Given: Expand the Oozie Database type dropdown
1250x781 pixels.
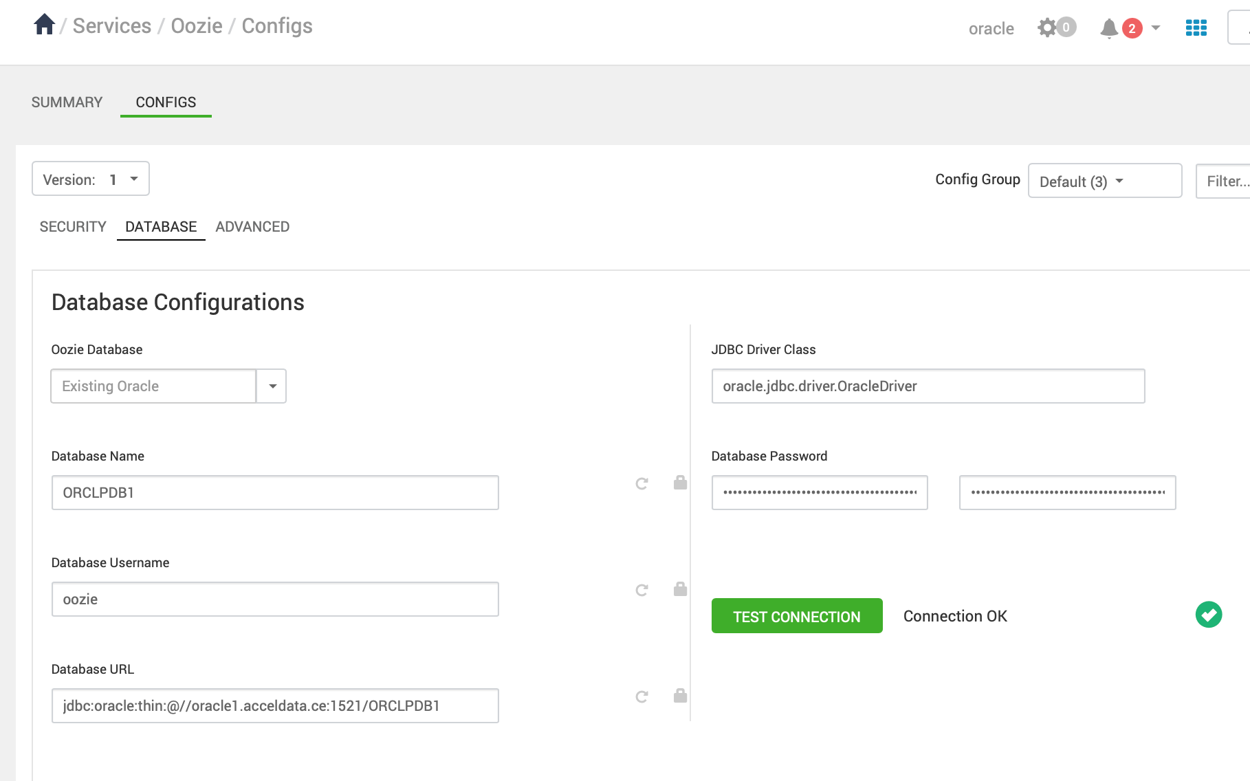Looking at the screenshot, I should 272,386.
